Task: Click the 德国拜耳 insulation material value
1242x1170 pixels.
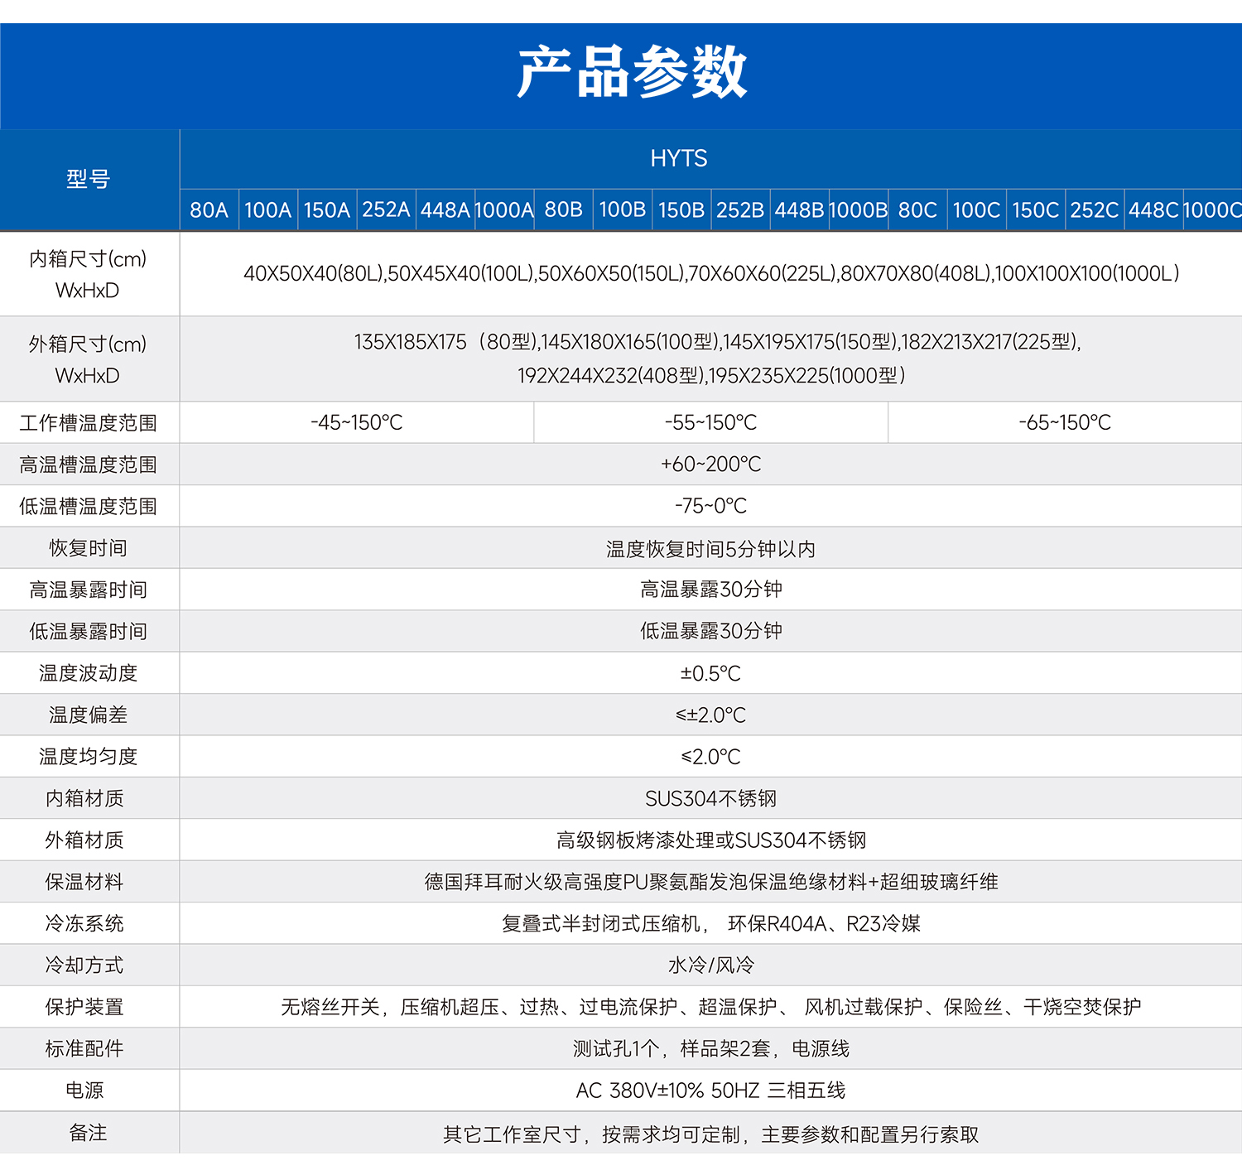Action: tap(711, 882)
